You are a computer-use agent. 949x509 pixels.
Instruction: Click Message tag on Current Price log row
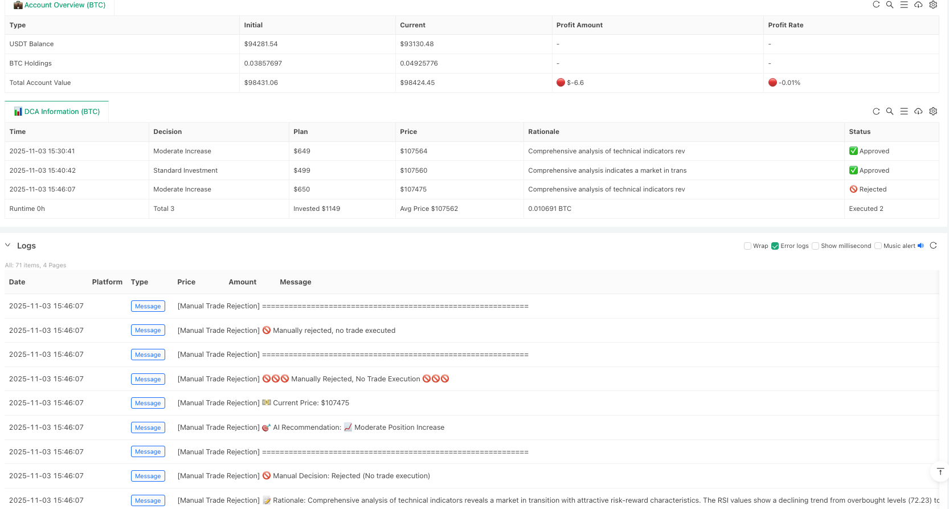coord(148,403)
